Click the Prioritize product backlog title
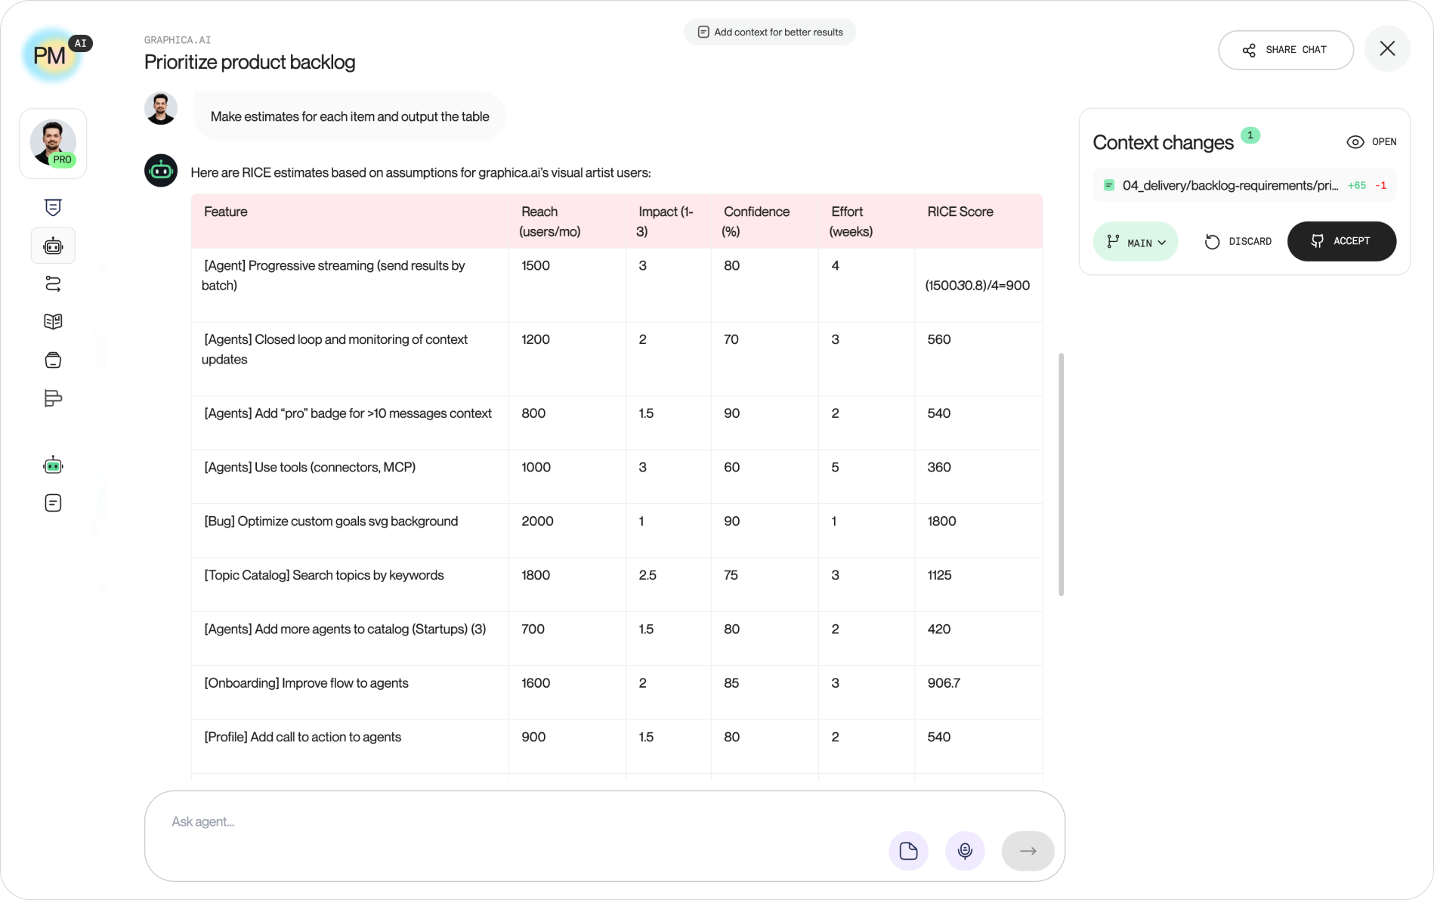This screenshot has height=900, width=1434. (249, 62)
